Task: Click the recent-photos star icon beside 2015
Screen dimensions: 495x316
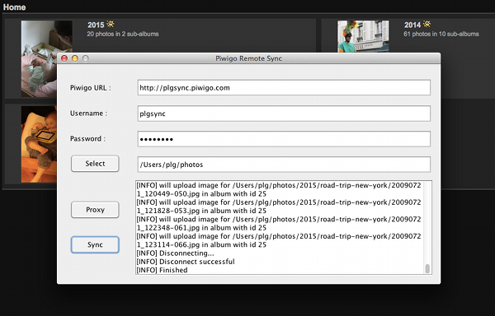Action: click(111, 24)
